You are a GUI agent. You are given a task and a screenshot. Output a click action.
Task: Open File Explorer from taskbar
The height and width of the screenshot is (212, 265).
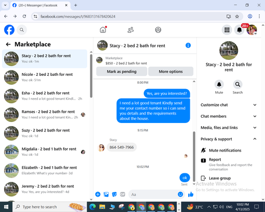(x=102, y=207)
